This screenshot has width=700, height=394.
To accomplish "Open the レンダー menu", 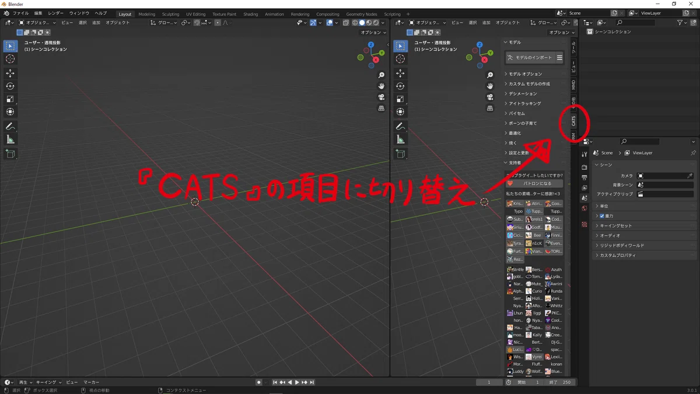I will click(55, 13).
